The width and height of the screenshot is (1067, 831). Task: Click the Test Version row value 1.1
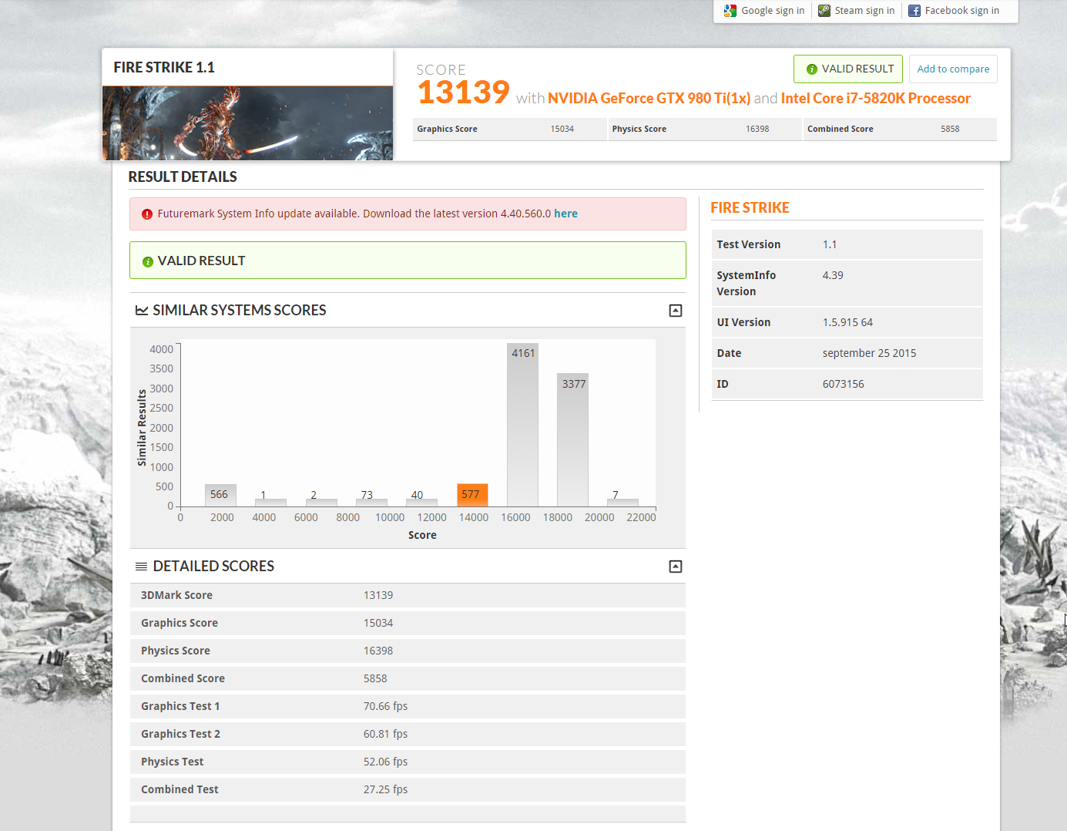click(x=830, y=244)
